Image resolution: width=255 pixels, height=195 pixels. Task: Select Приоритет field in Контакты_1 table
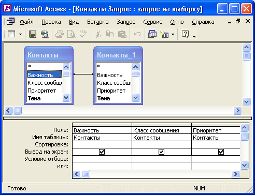click(x=114, y=91)
